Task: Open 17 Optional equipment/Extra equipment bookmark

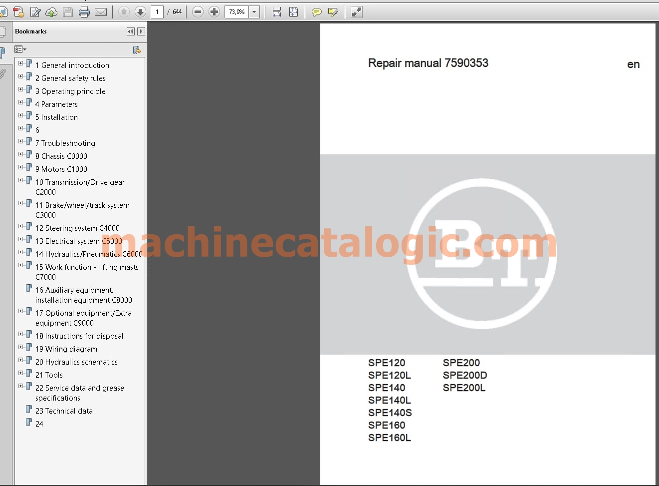Action: (83, 318)
